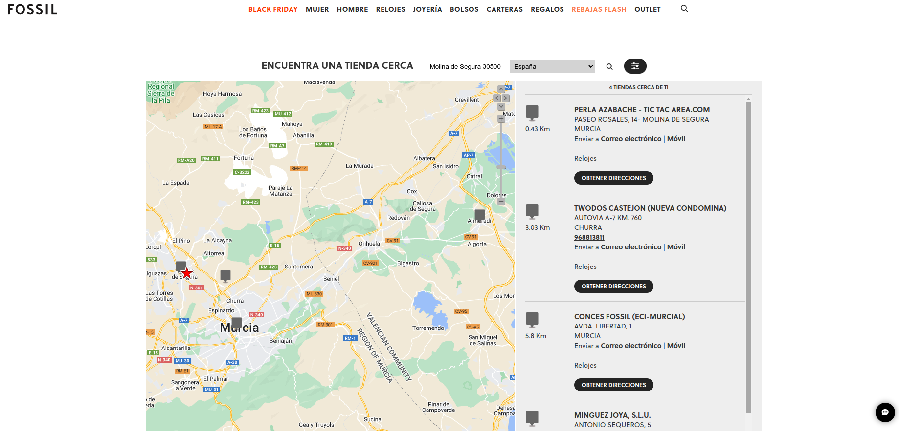This screenshot has height=431, width=899.
Task: Zoom in the map with plus button
Action: tap(501, 119)
